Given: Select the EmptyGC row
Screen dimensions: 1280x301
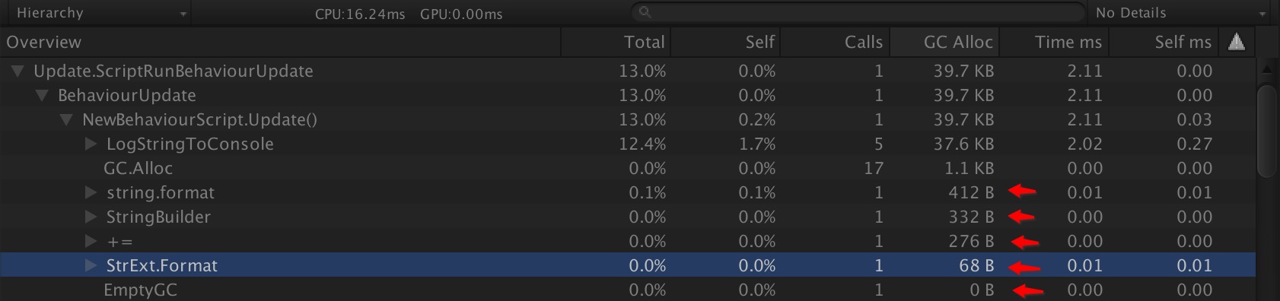Looking at the screenshot, I should (628, 290).
